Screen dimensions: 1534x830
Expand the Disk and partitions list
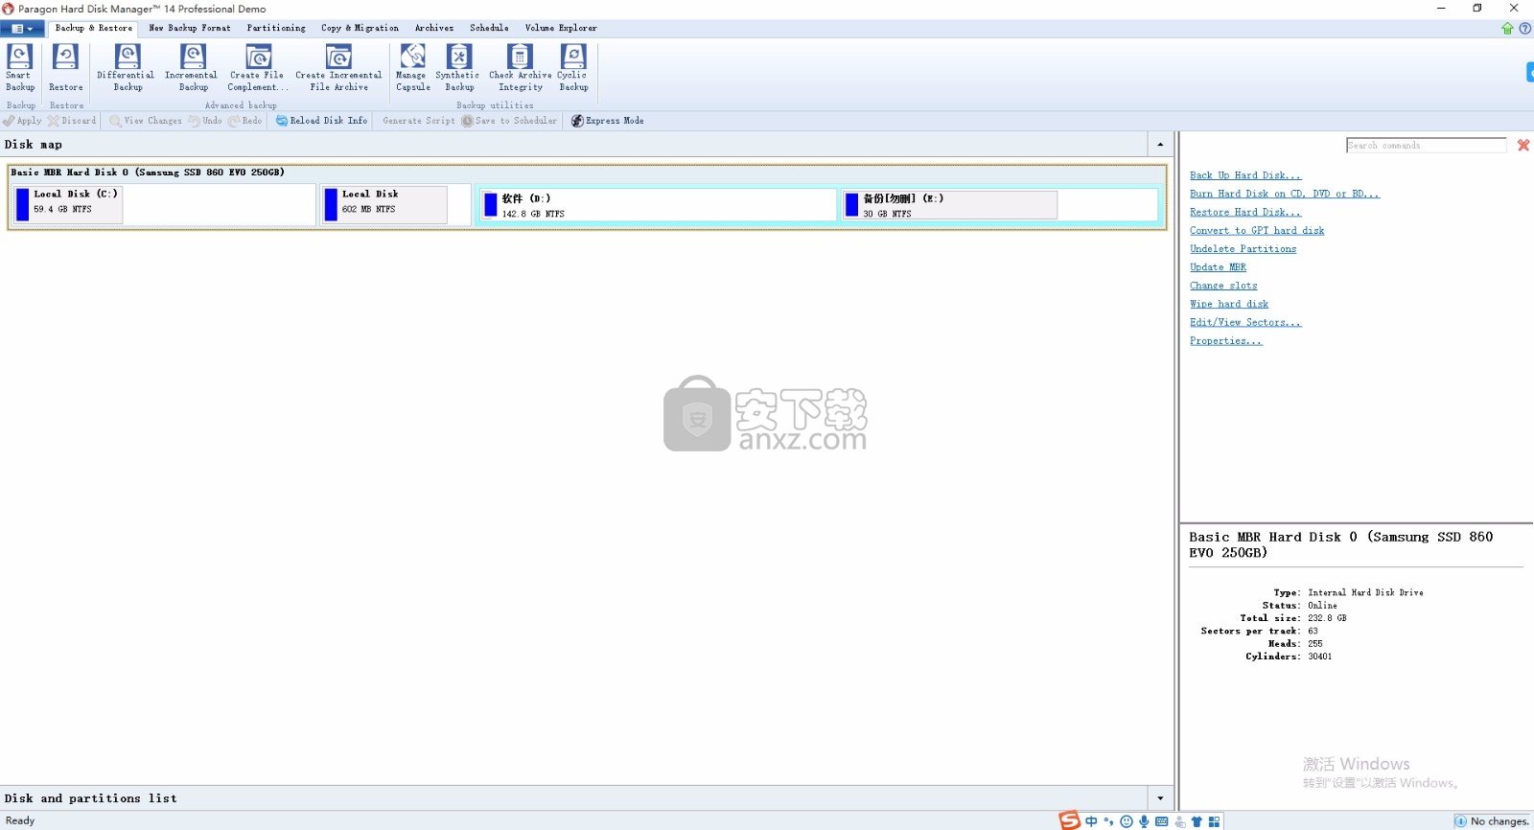point(1160,798)
